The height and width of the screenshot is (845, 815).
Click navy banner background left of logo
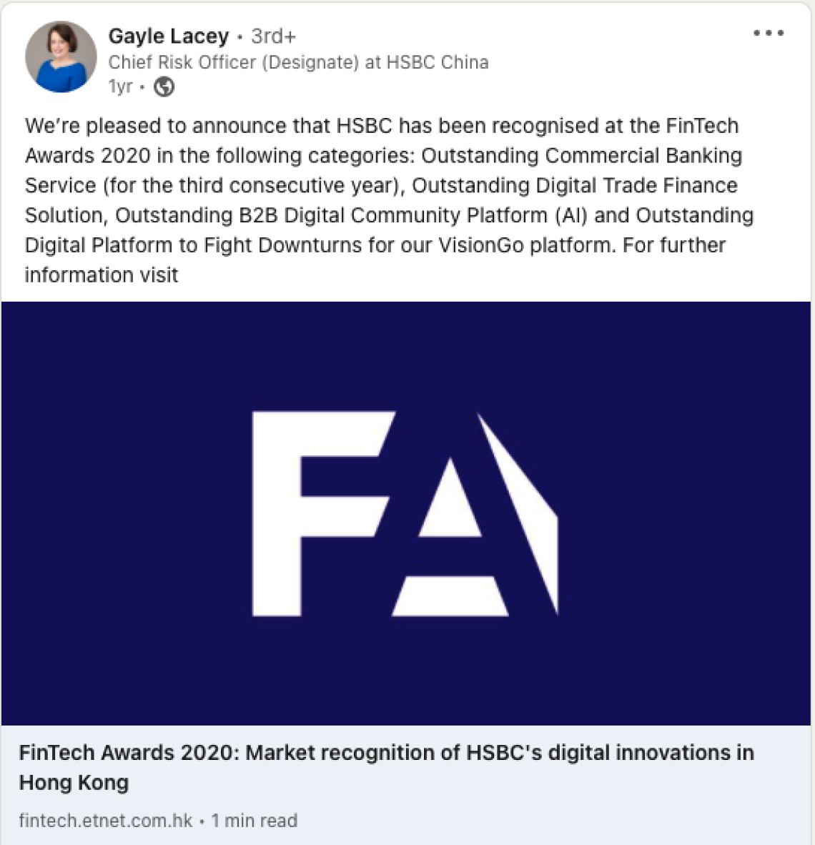point(122,513)
